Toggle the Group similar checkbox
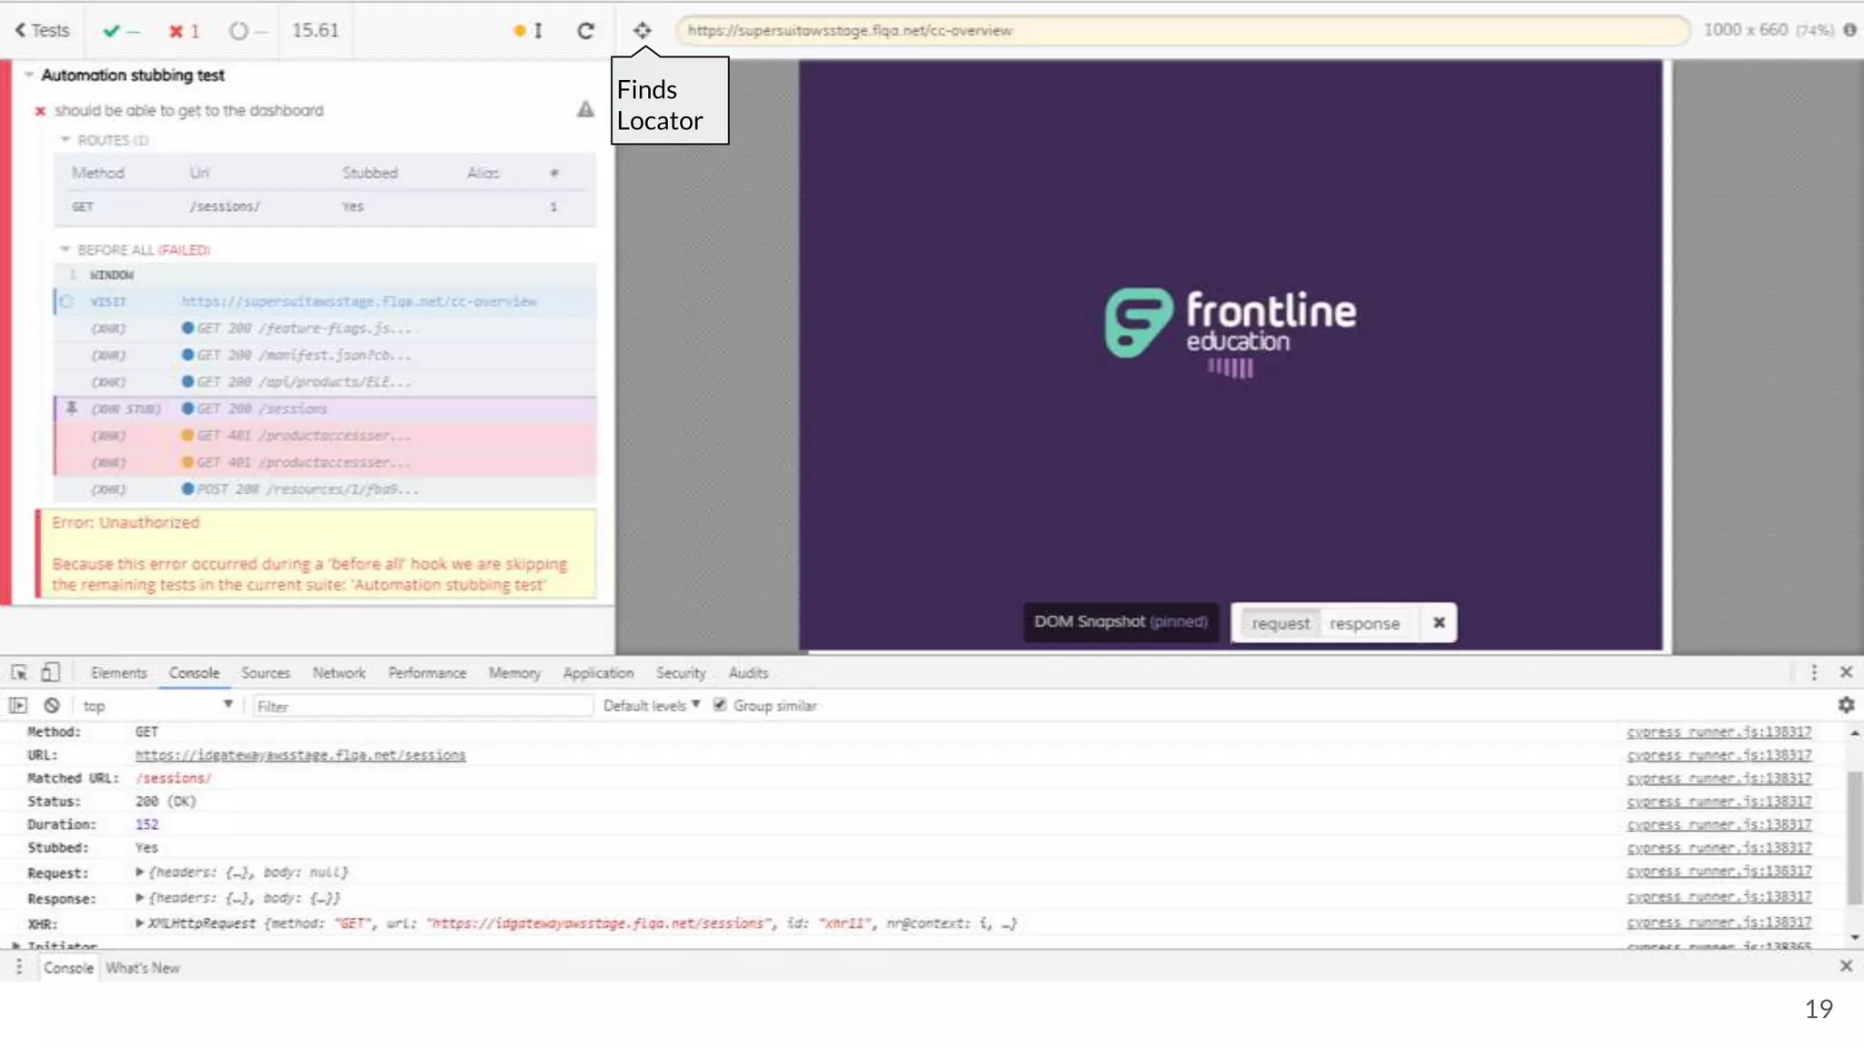This screenshot has height=1048, width=1864. coord(720,705)
